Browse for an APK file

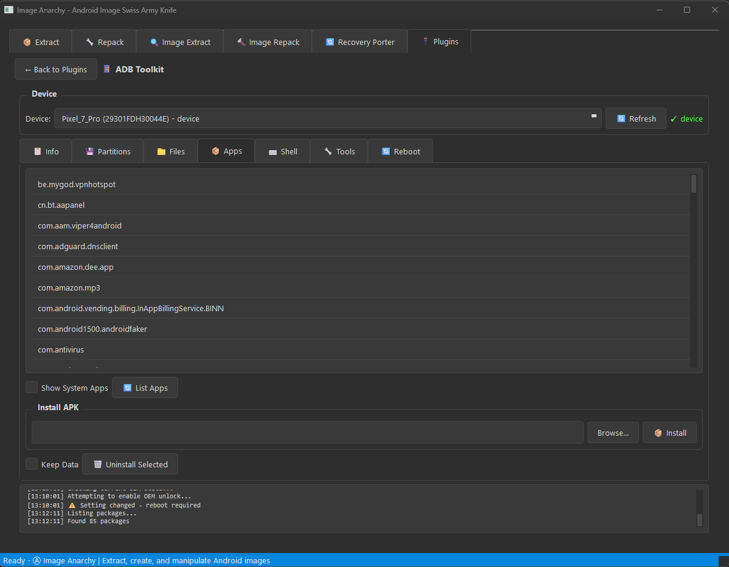point(613,433)
